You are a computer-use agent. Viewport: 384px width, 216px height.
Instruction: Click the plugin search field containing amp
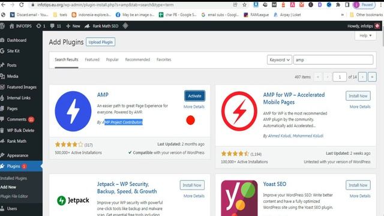tap(334, 60)
